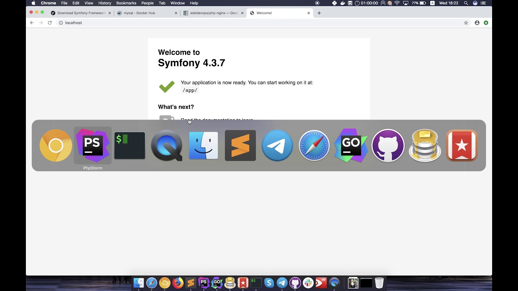Viewport: 518px width, 291px height.
Task: Open the File menu
Action: coord(64,3)
